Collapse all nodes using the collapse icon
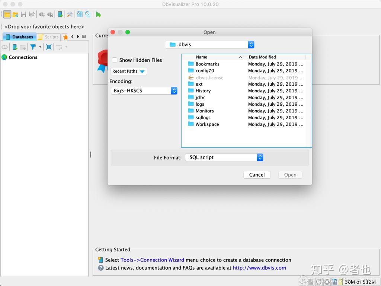The image size is (381, 286). tap(48, 47)
